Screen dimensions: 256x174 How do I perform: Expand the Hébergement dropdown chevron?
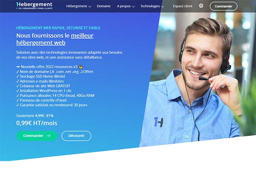pyautogui.click(x=90, y=7)
